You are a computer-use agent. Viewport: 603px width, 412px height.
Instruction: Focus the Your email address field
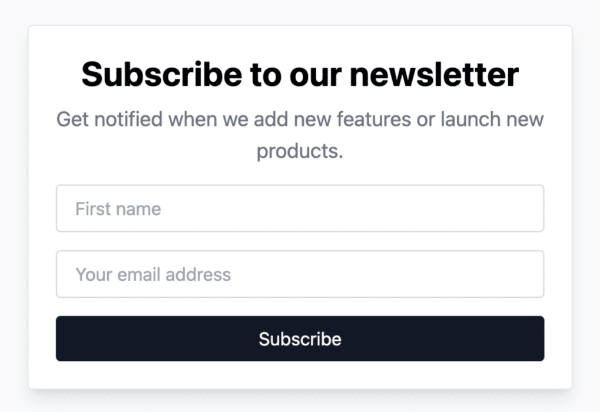point(300,274)
